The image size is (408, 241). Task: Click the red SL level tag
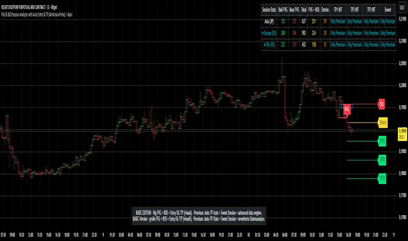[382, 104]
